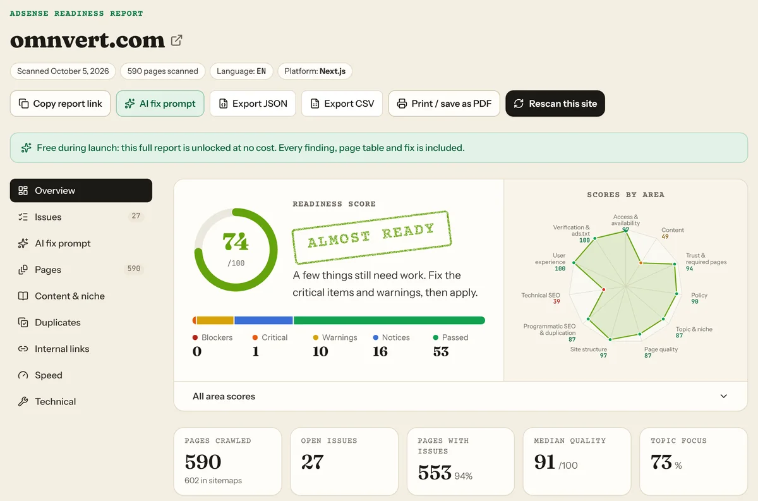
Task: Click the Technical SEO 39 radar label
Action: [541, 298]
